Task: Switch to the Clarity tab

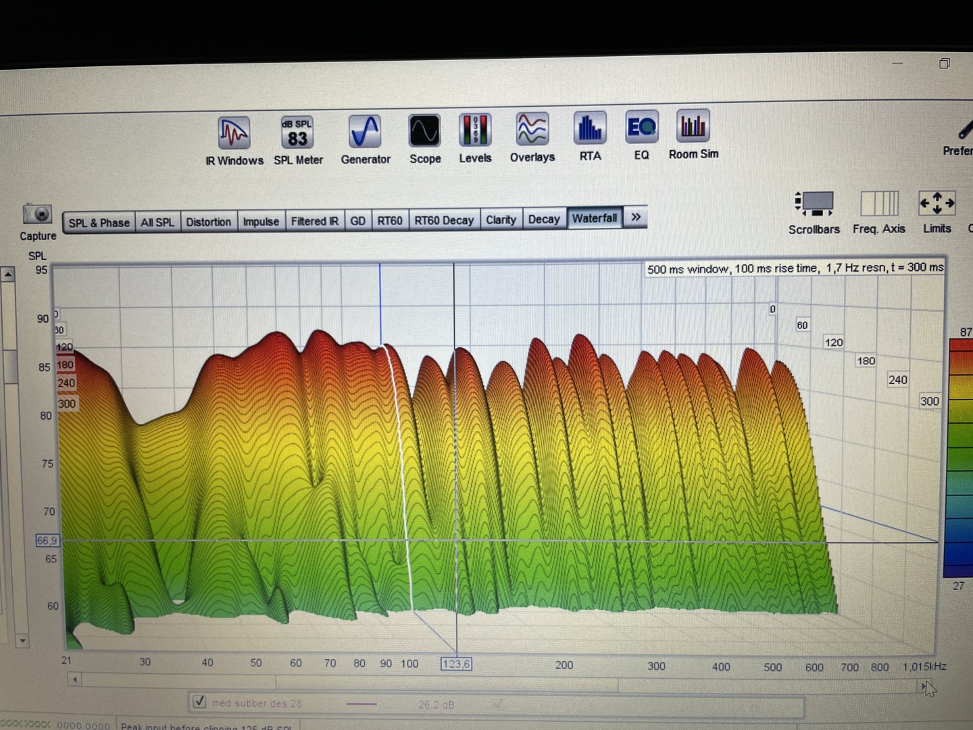Action: (501, 220)
